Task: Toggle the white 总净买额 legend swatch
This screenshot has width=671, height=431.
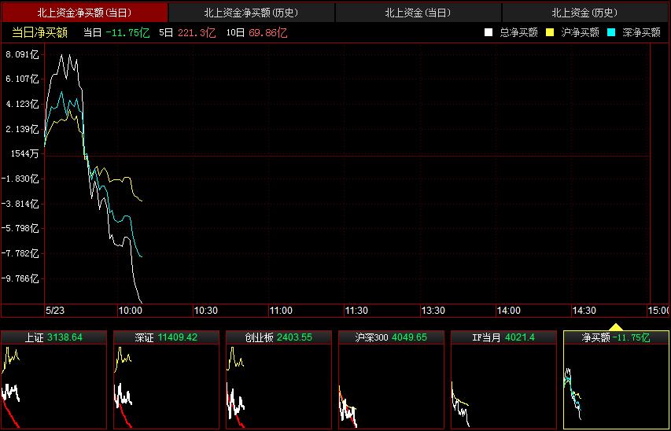Action: (489, 33)
